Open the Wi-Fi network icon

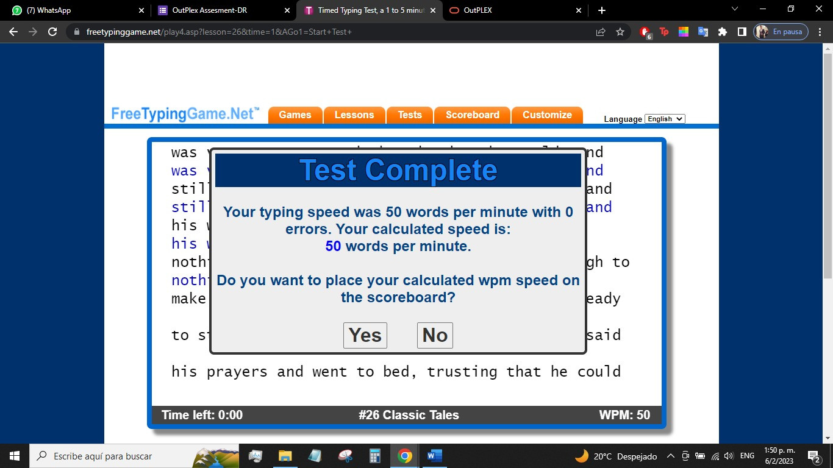click(715, 456)
